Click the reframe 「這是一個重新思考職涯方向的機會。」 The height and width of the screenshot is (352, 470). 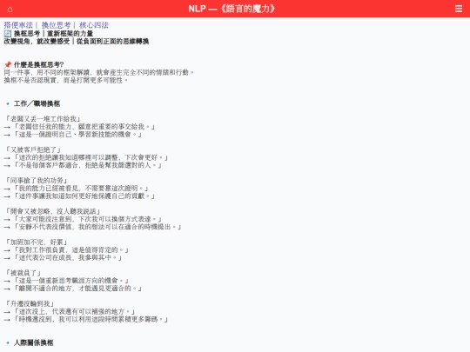point(71,281)
